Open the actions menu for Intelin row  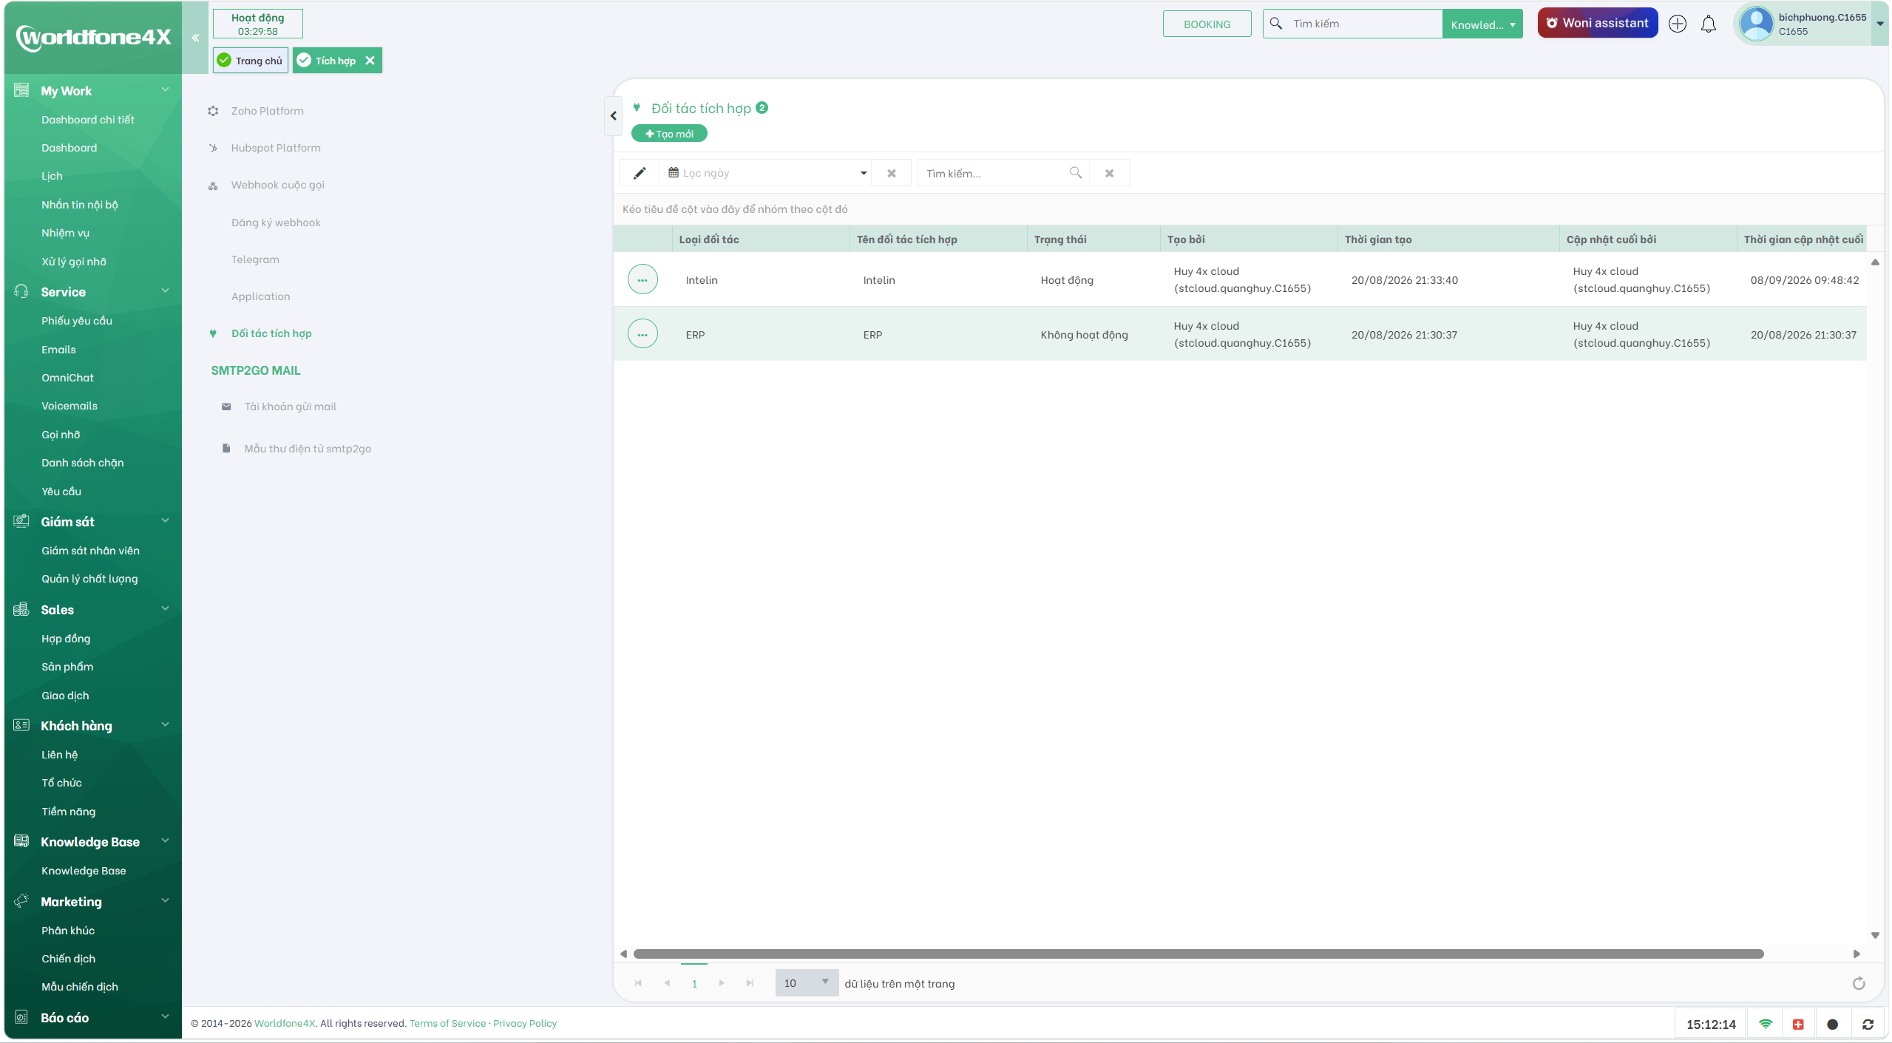[x=642, y=279]
